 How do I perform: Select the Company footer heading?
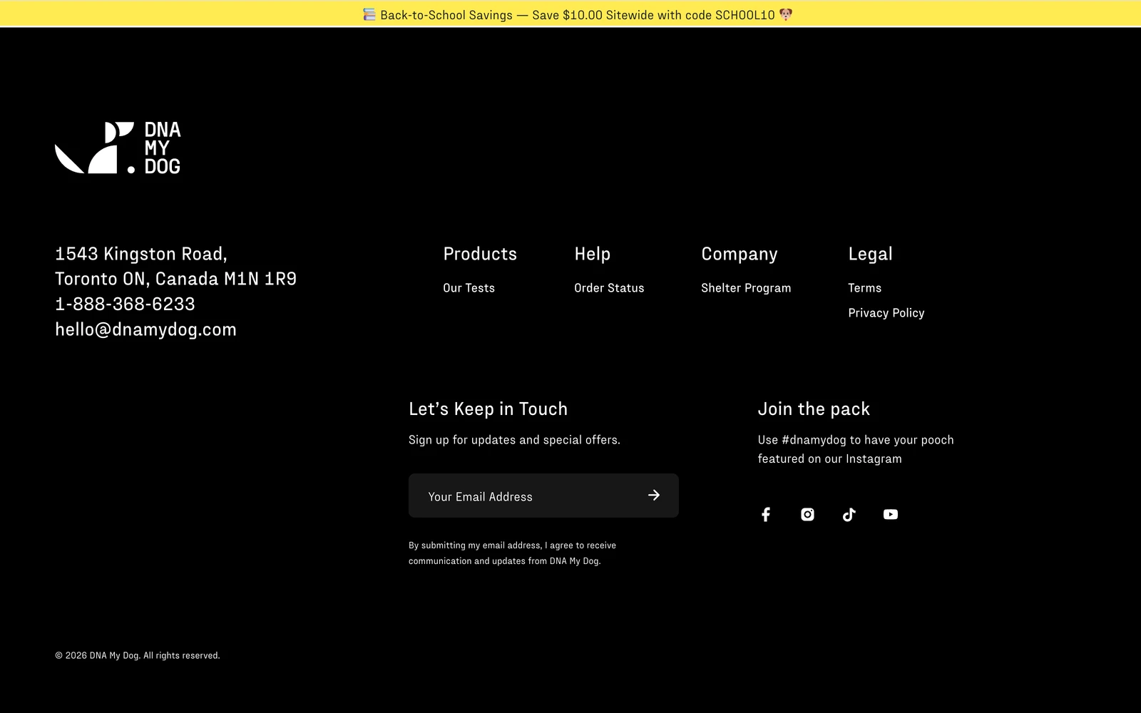click(x=740, y=254)
